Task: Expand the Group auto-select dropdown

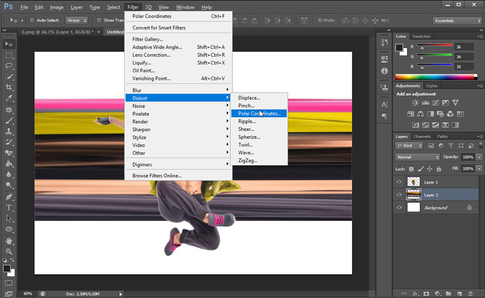Action: tap(76, 20)
